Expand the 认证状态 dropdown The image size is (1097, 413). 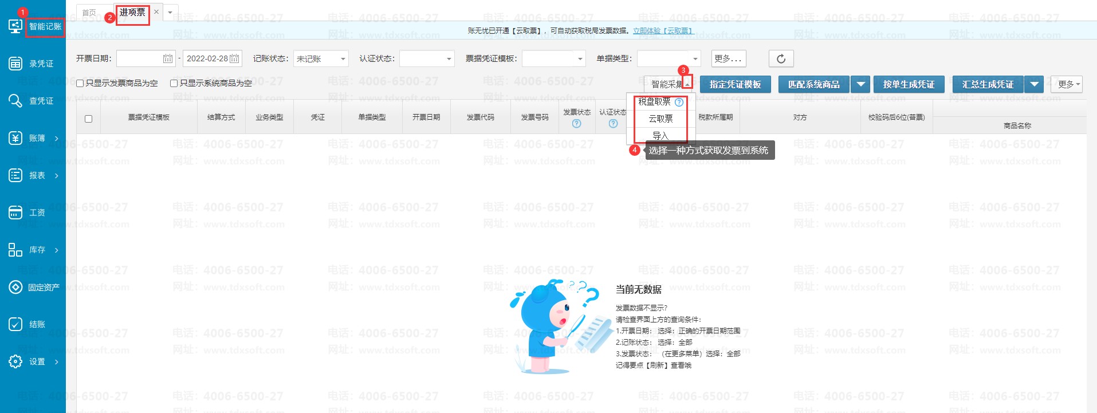pos(427,58)
